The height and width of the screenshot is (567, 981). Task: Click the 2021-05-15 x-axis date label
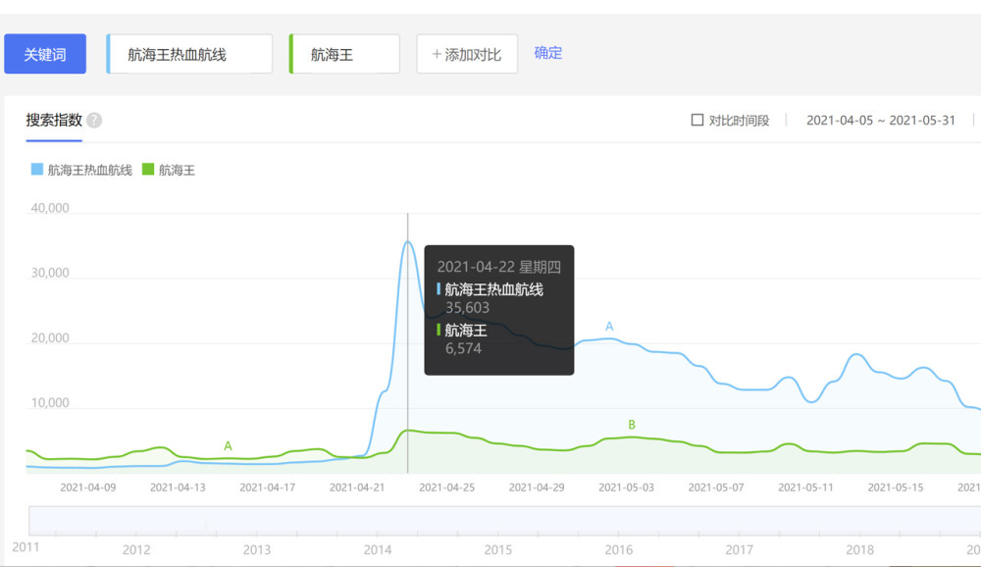tap(896, 487)
